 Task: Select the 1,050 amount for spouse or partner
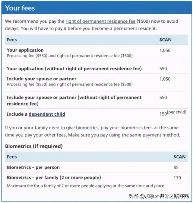coord(165,79)
